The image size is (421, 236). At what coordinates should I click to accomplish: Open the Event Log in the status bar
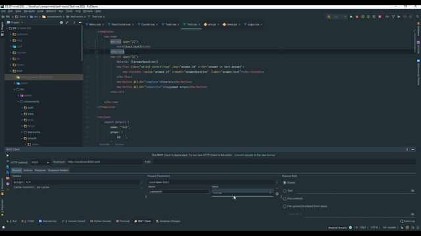tap(407, 222)
